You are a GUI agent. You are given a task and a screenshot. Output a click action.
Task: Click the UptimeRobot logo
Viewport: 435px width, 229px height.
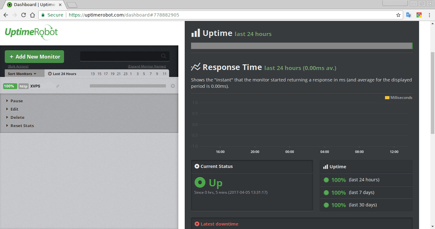click(x=31, y=32)
